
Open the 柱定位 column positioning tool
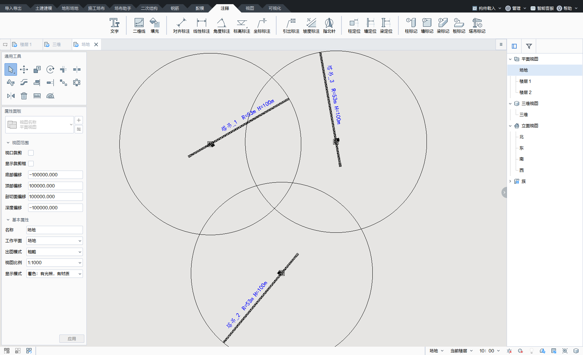(x=354, y=25)
